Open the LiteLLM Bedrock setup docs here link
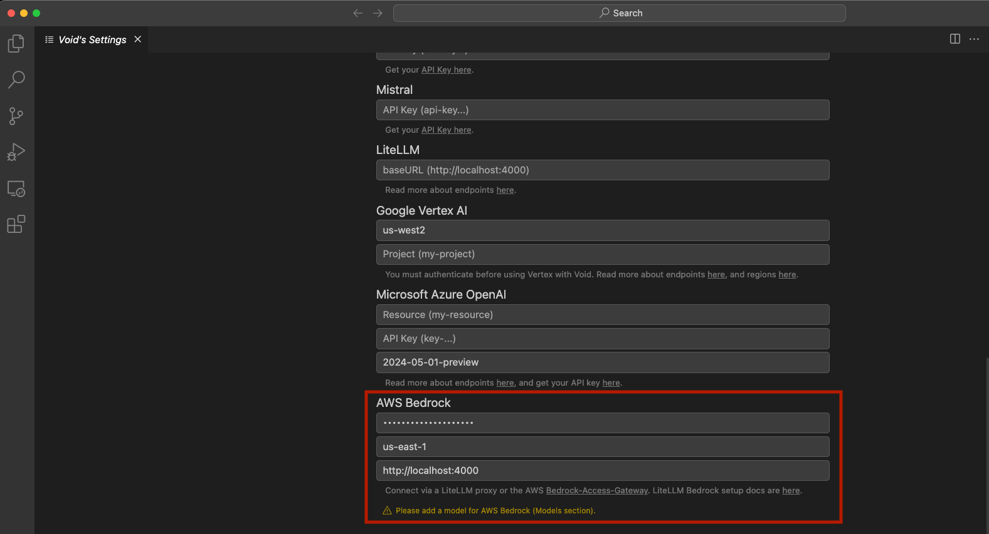Viewport: 989px width, 534px height. [x=791, y=491]
